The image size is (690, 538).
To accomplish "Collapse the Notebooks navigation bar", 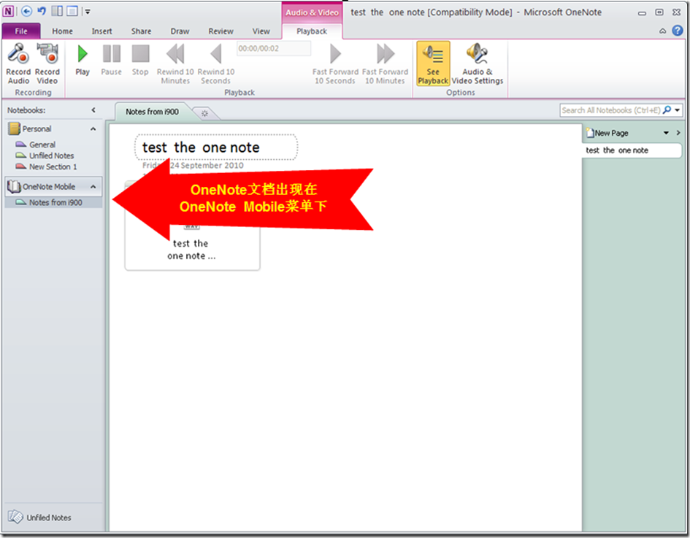I will click(x=93, y=110).
